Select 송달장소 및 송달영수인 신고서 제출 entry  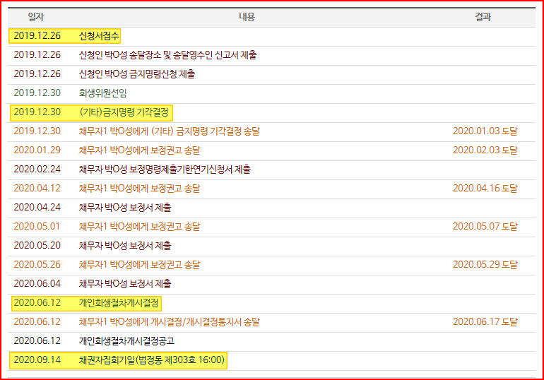(x=167, y=55)
